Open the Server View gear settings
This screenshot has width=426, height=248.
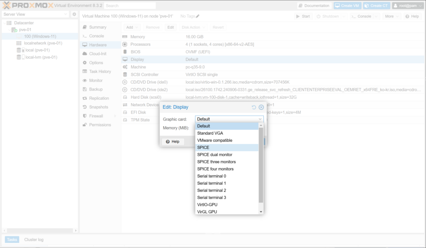point(74,14)
